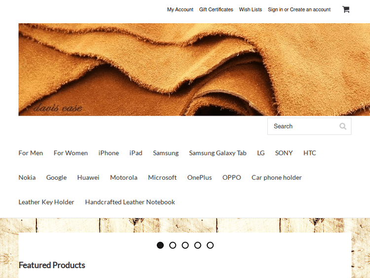The height and width of the screenshot is (278, 370).
Task: Open Handcrafted Leather Notebook category
Action: coord(130,202)
